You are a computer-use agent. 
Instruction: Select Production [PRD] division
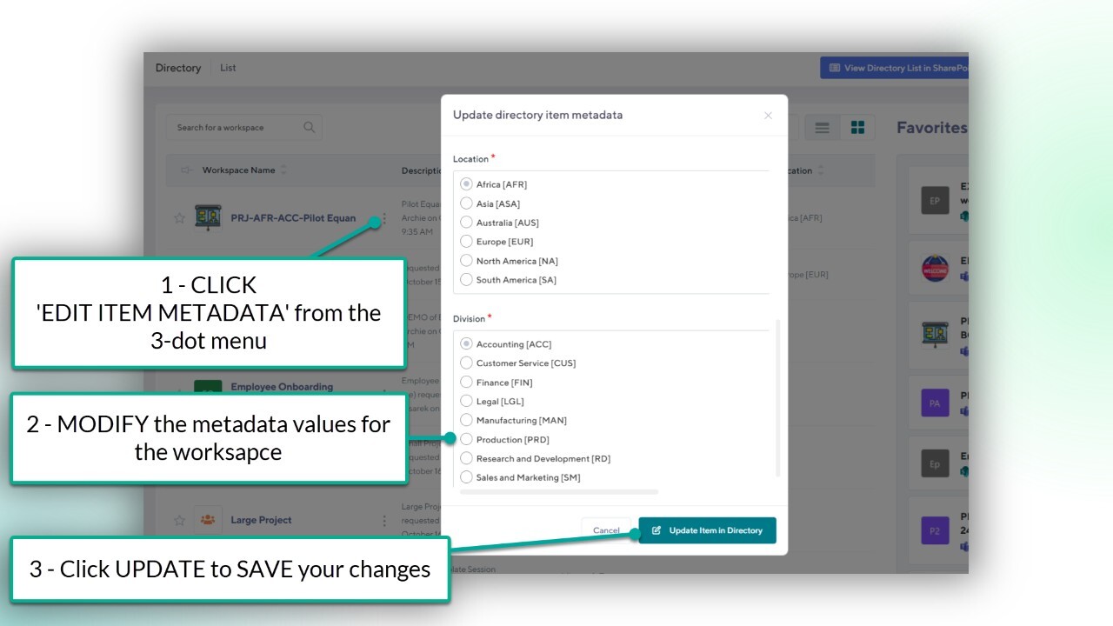click(x=466, y=440)
